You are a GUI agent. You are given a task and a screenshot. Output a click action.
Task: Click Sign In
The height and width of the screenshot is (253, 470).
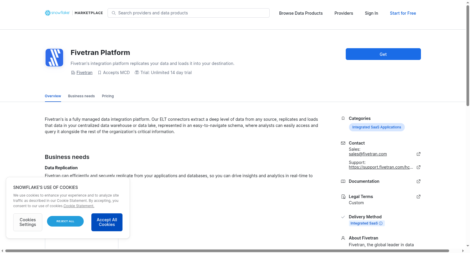(x=371, y=13)
